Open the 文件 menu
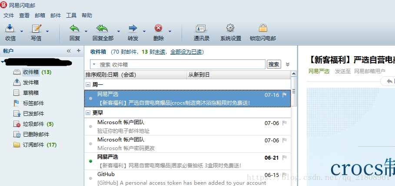Screen dimensions: 395x186 point(9,16)
